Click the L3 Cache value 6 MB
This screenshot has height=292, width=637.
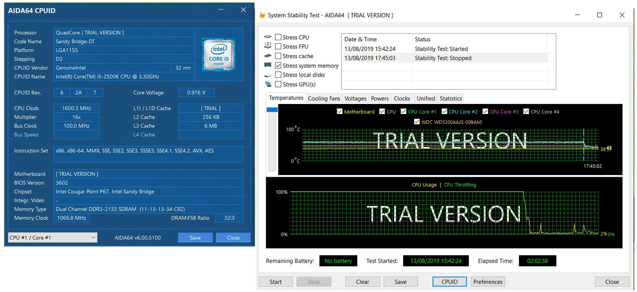tap(211, 126)
